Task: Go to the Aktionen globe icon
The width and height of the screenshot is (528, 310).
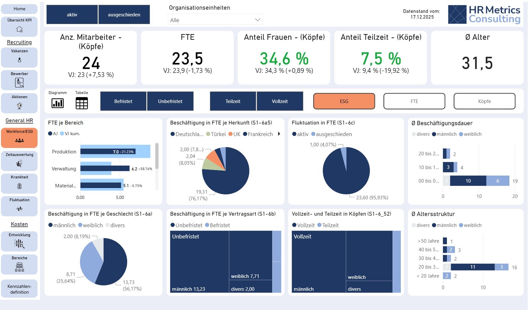Action: (x=20, y=106)
